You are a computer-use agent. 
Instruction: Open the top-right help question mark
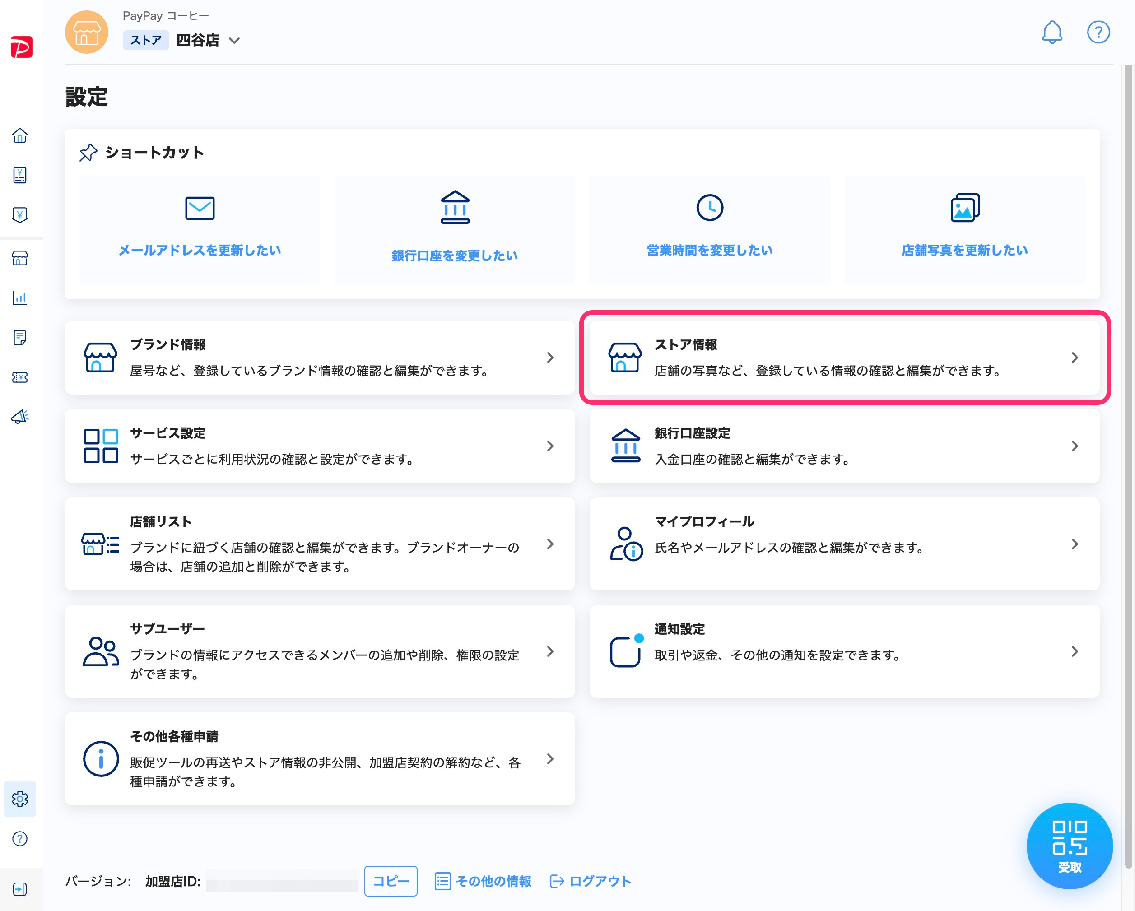click(x=1099, y=32)
